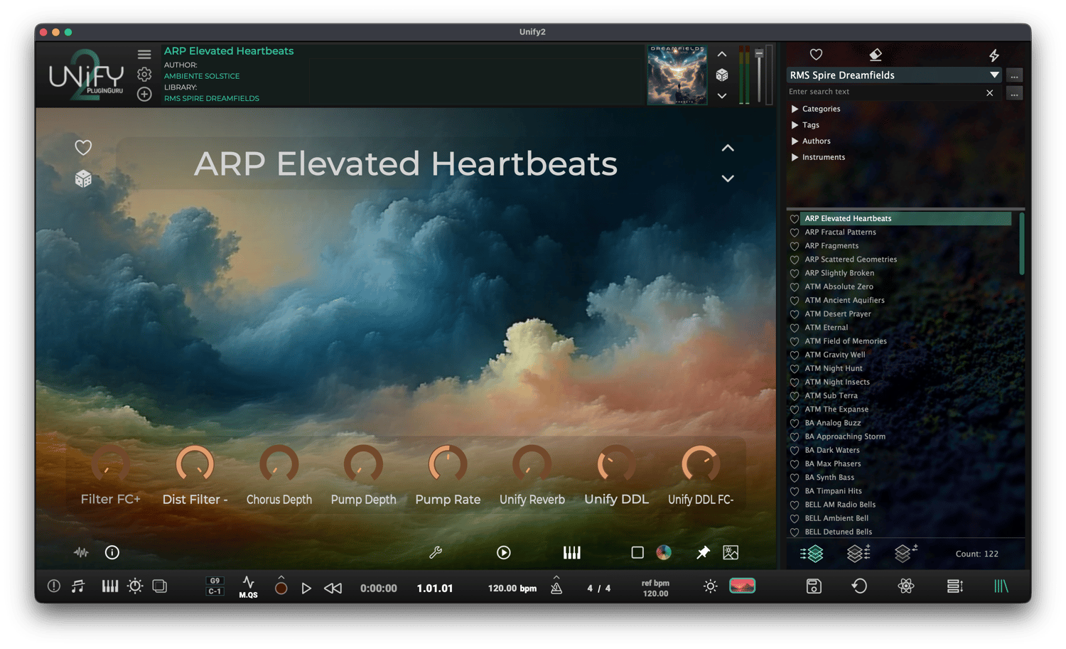The image size is (1066, 649).
Task: Click the down chevron beside the album artwork
Action: (x=722, y=95)
